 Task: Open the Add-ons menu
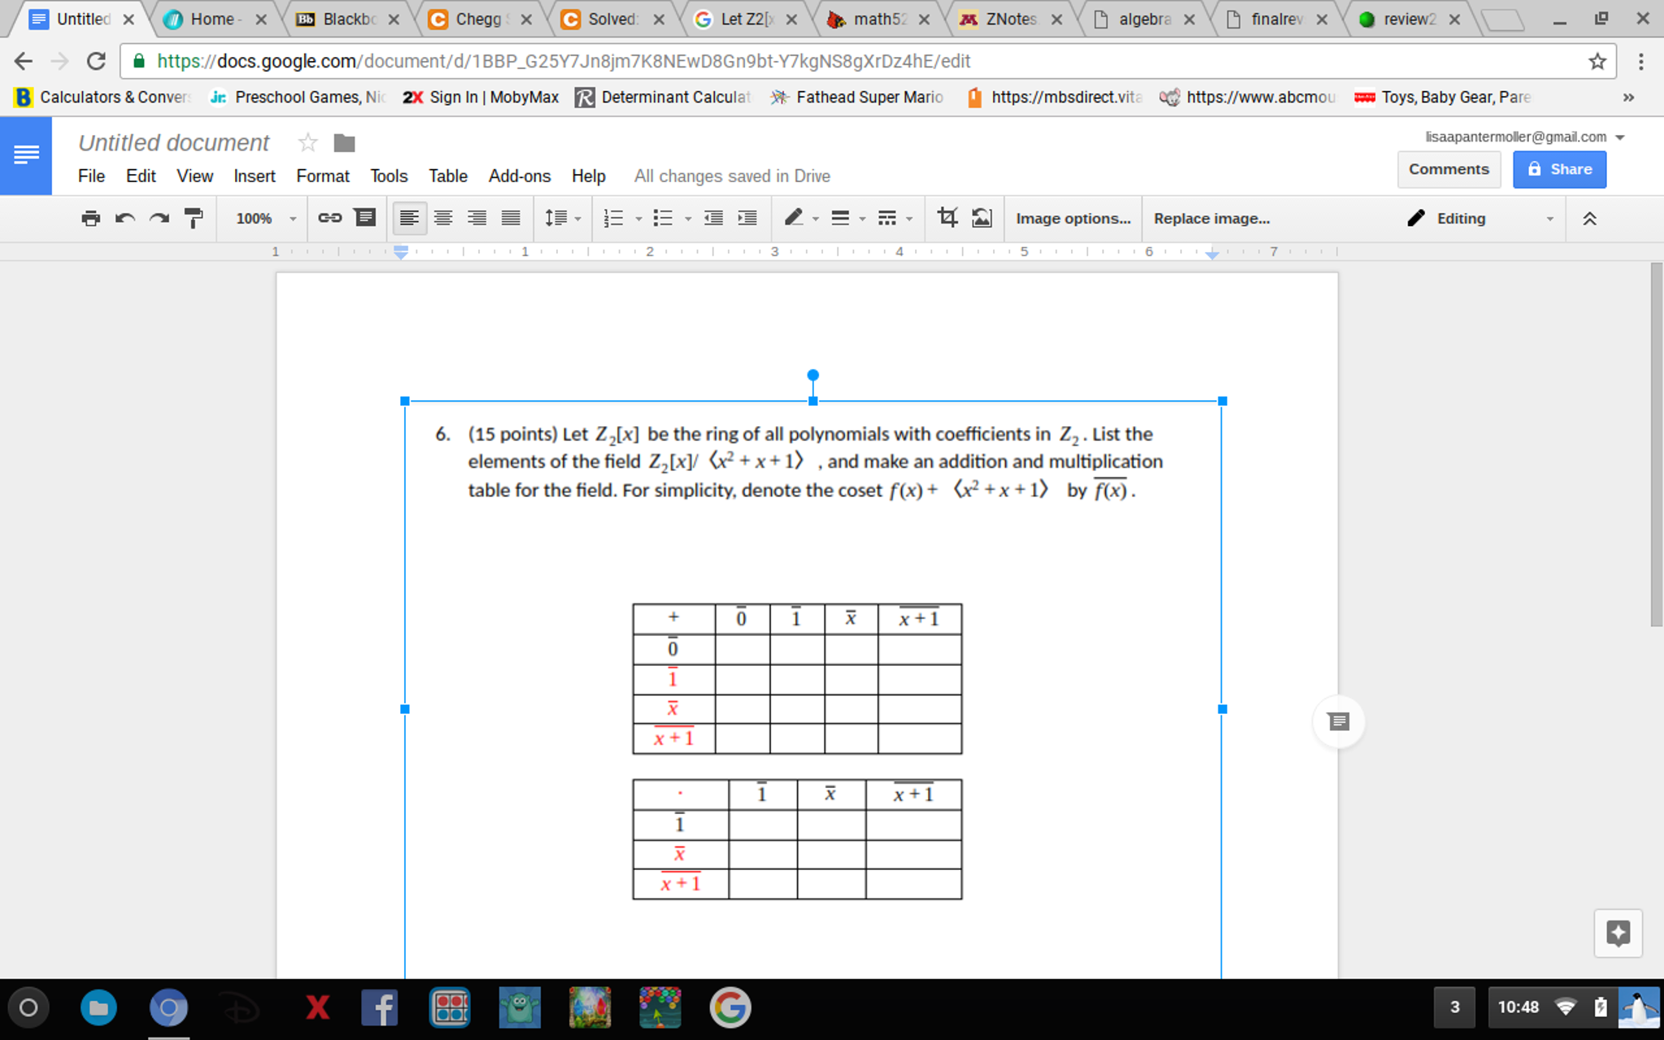pyautogui.click(x=519, y=176)
